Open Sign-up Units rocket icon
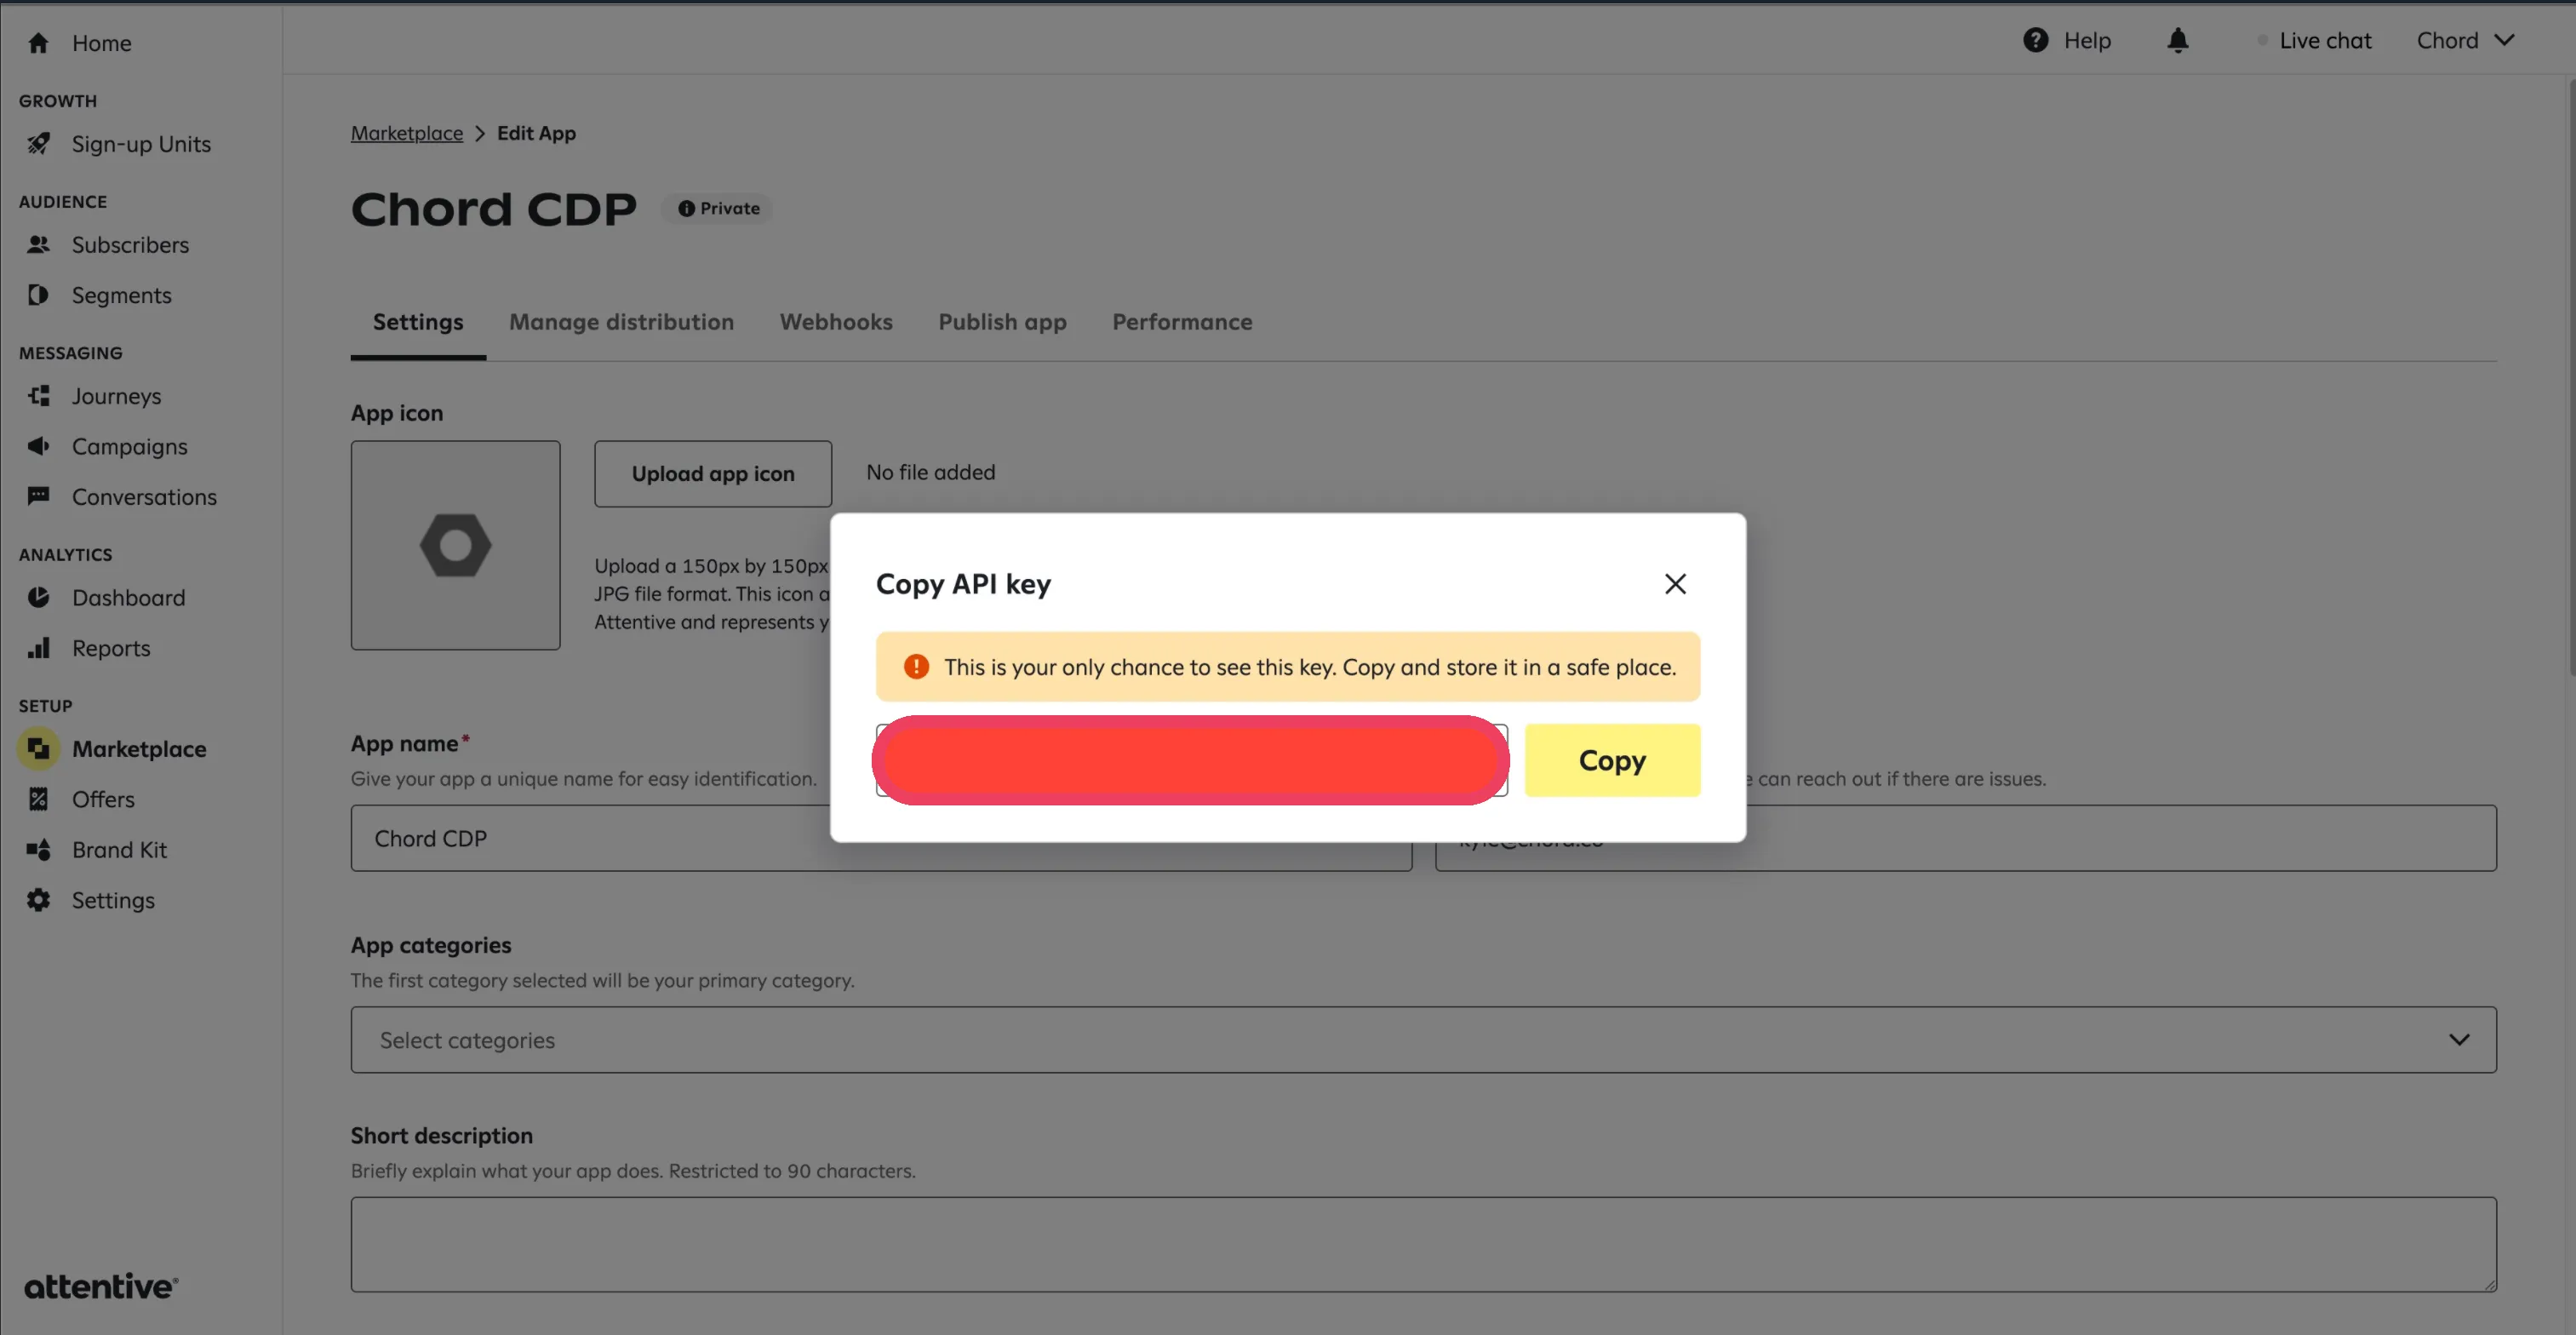 [x=38, y=144]
